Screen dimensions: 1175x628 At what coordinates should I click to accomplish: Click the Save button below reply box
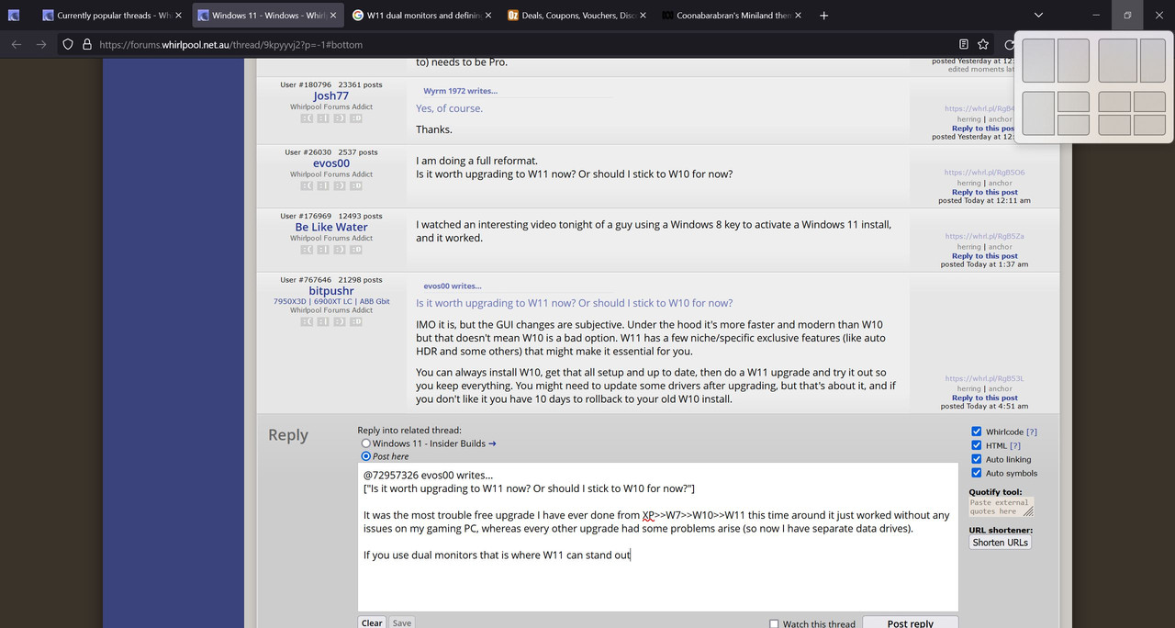click(x=402, y=622)
